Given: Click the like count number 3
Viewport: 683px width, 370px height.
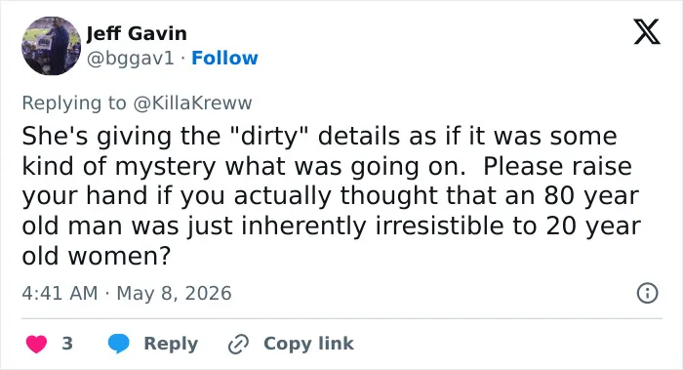Looking at the screenshot, I should (67, 344).
